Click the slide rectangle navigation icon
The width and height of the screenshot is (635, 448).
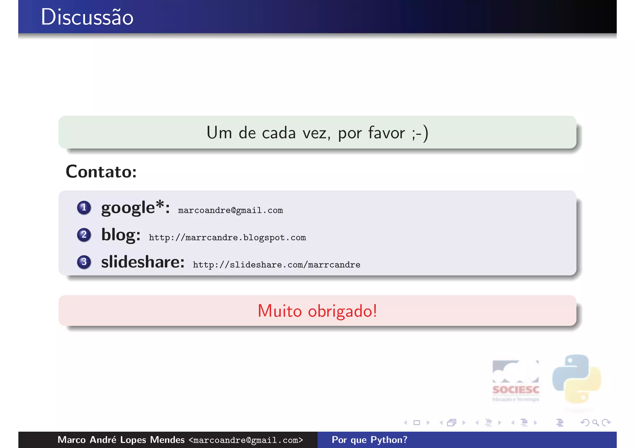pyautogui.click(x=417, y=423)
